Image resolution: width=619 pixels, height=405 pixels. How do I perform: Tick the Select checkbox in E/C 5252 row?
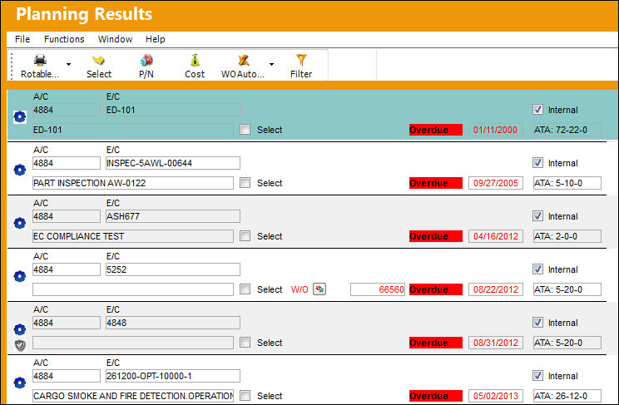[245, 289]
